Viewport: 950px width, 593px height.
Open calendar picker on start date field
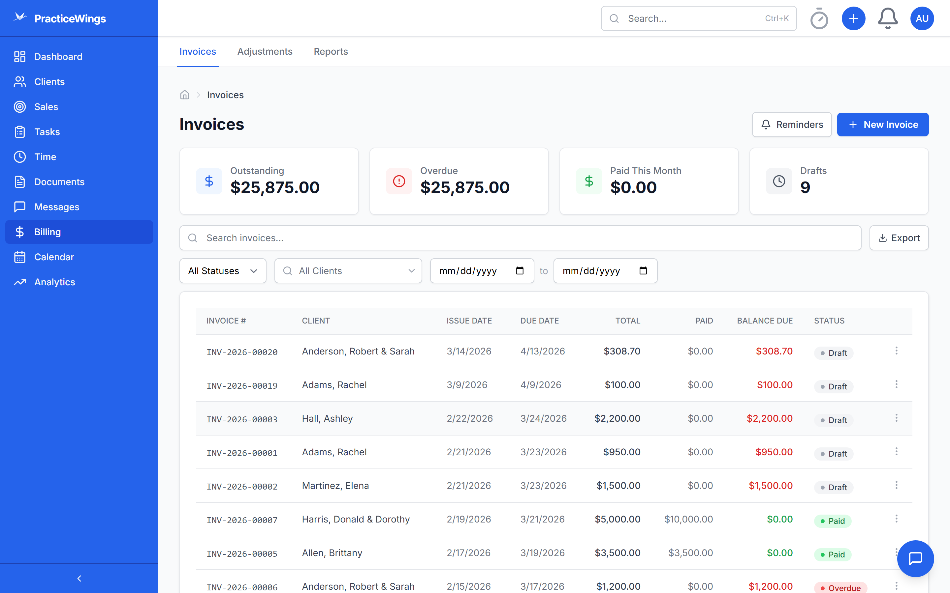pyautogui.click(x=520, y=270)
